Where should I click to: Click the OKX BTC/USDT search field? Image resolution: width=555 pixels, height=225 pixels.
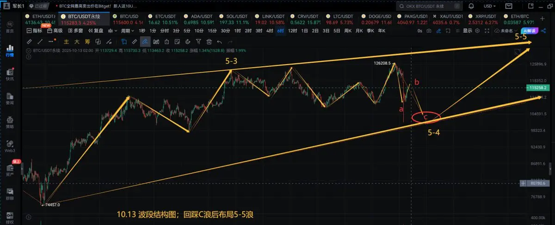coord(430,6)
